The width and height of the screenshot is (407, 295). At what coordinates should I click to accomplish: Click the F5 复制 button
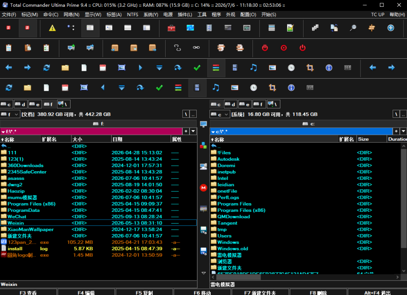tap(144, 292)
